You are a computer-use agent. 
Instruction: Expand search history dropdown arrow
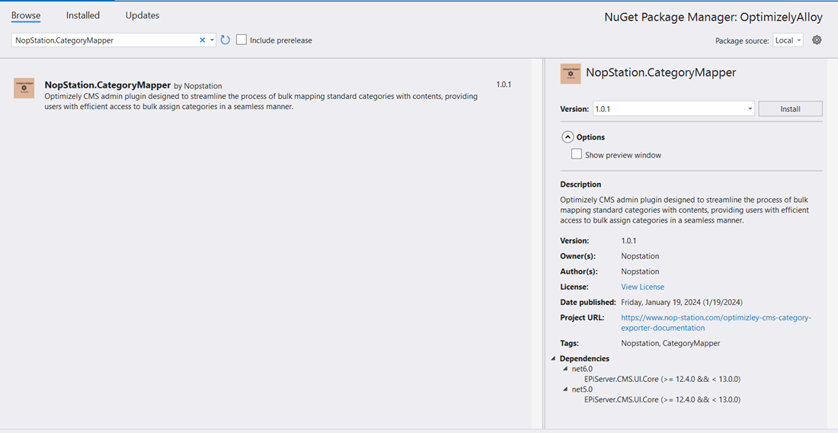[213, 40]
